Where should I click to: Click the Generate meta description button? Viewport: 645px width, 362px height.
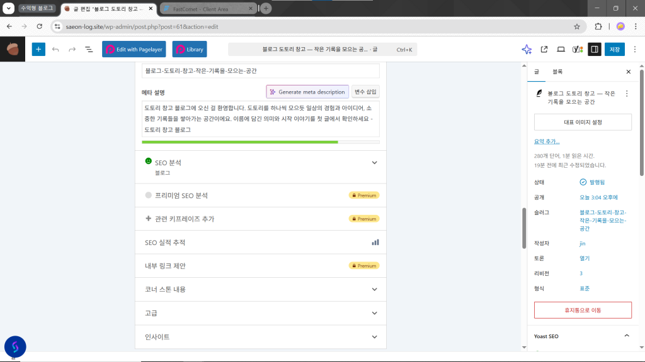pos(307,92)
